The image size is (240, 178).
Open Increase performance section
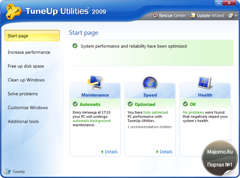pyautogui.click(x=29, y=52)
